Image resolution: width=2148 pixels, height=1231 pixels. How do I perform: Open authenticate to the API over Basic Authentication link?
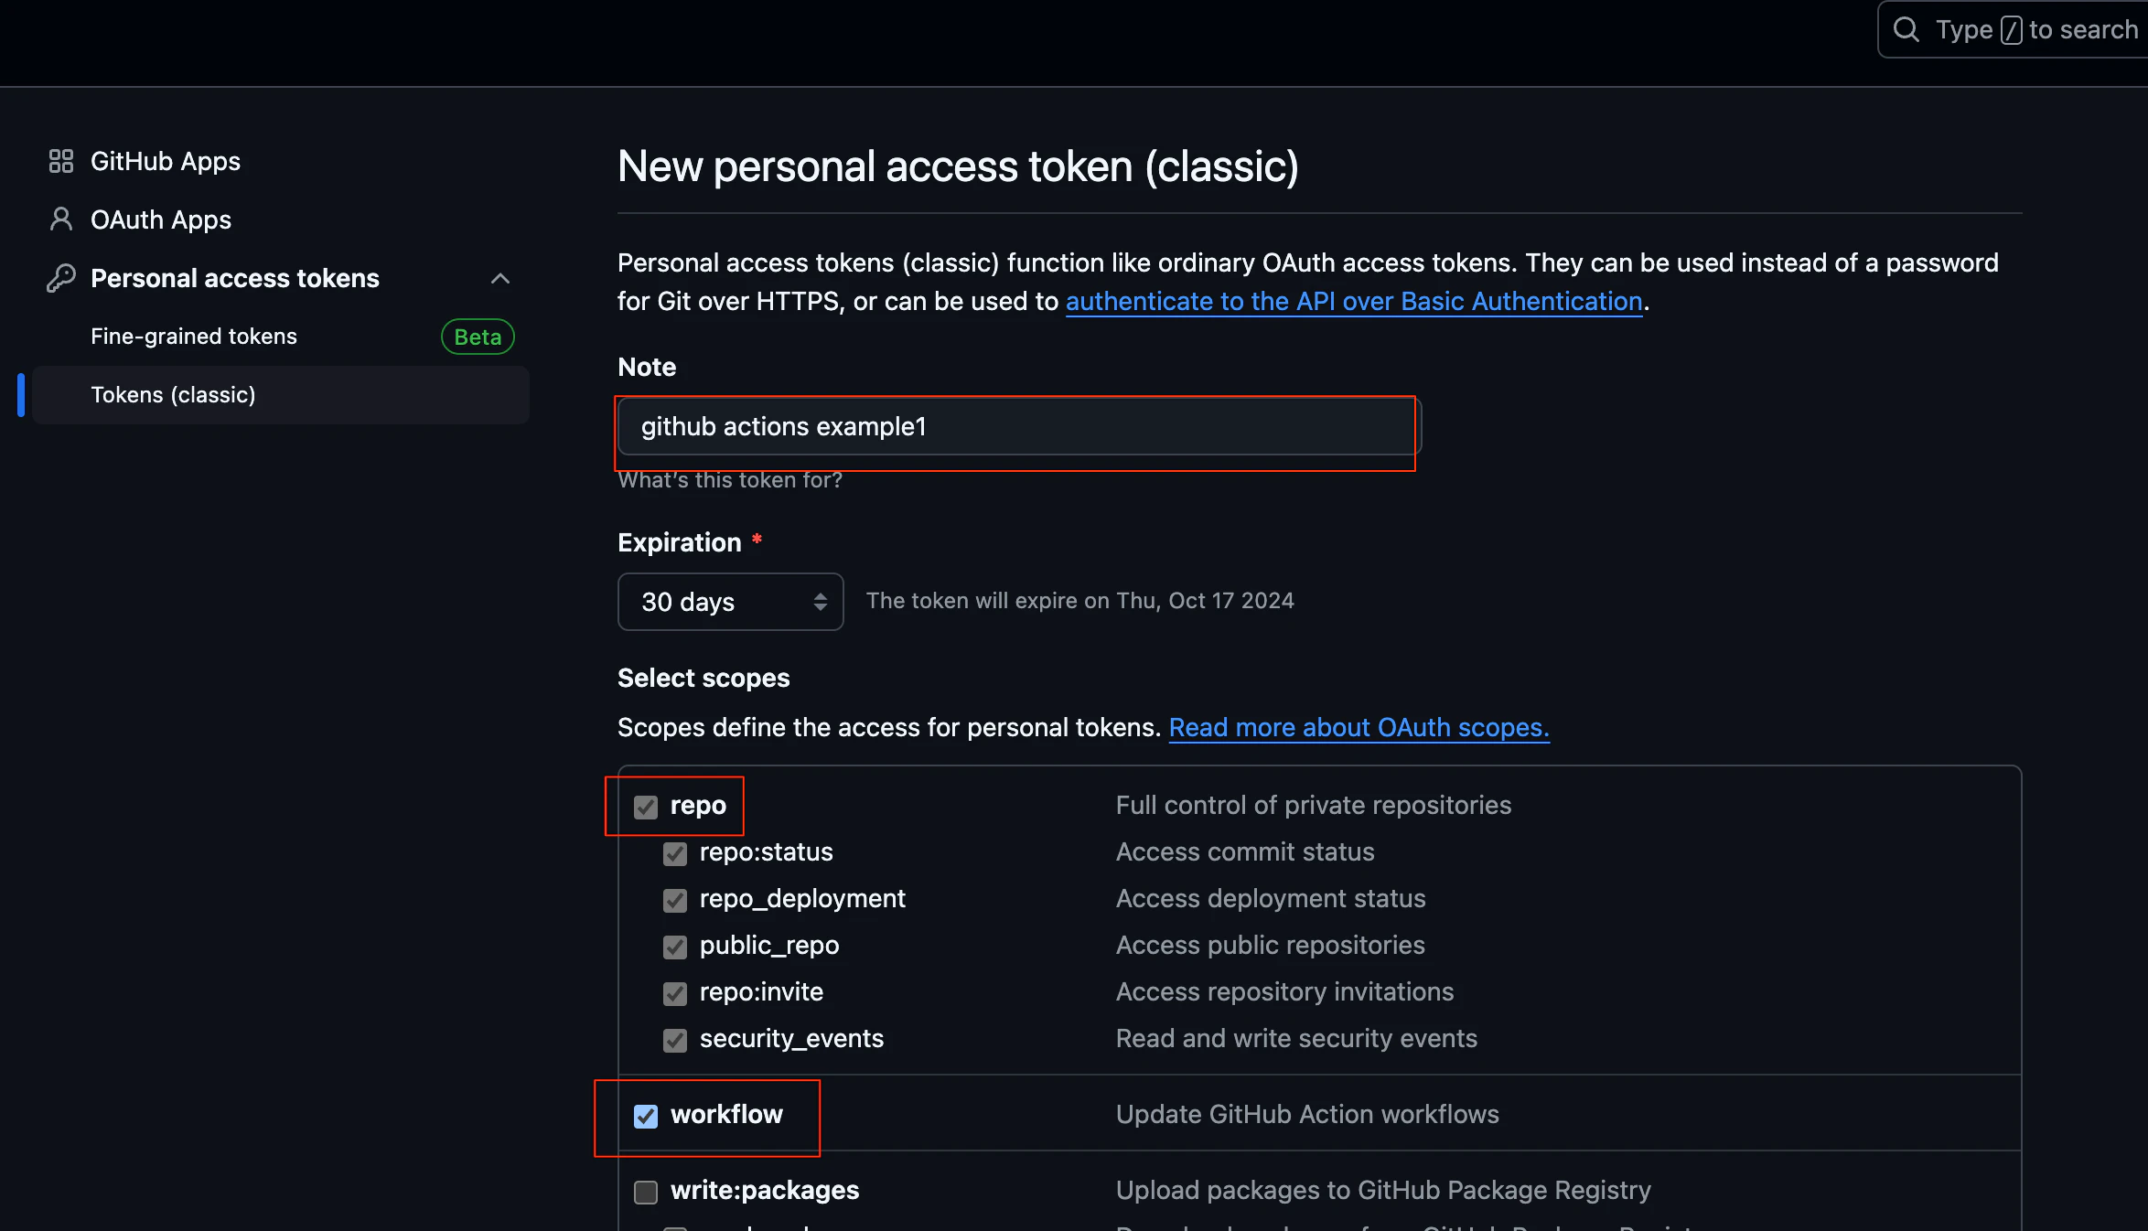(x=1354, y=301)
